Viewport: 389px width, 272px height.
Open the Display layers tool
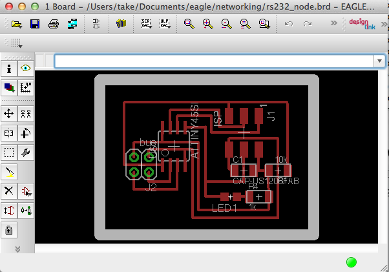9,88
